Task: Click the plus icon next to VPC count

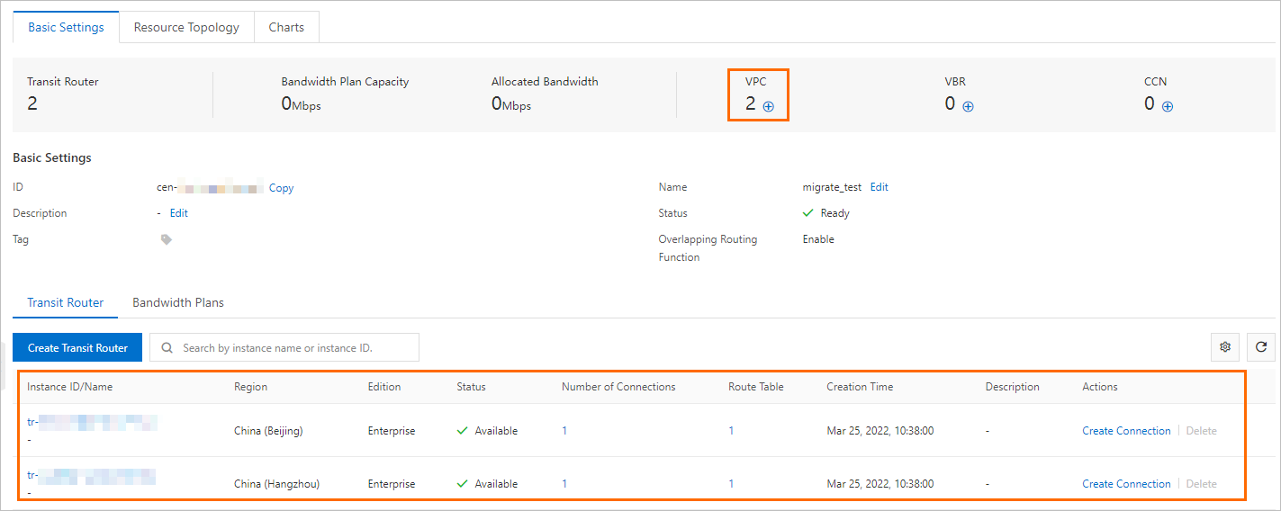Action: click(769, 106)
